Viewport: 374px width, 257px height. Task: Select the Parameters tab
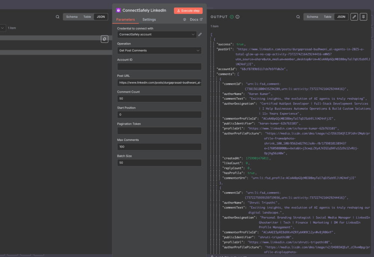pos(126,19)
